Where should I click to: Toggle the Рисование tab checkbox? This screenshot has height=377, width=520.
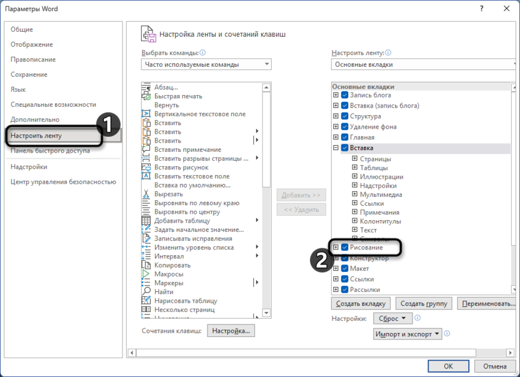[345, 247]
